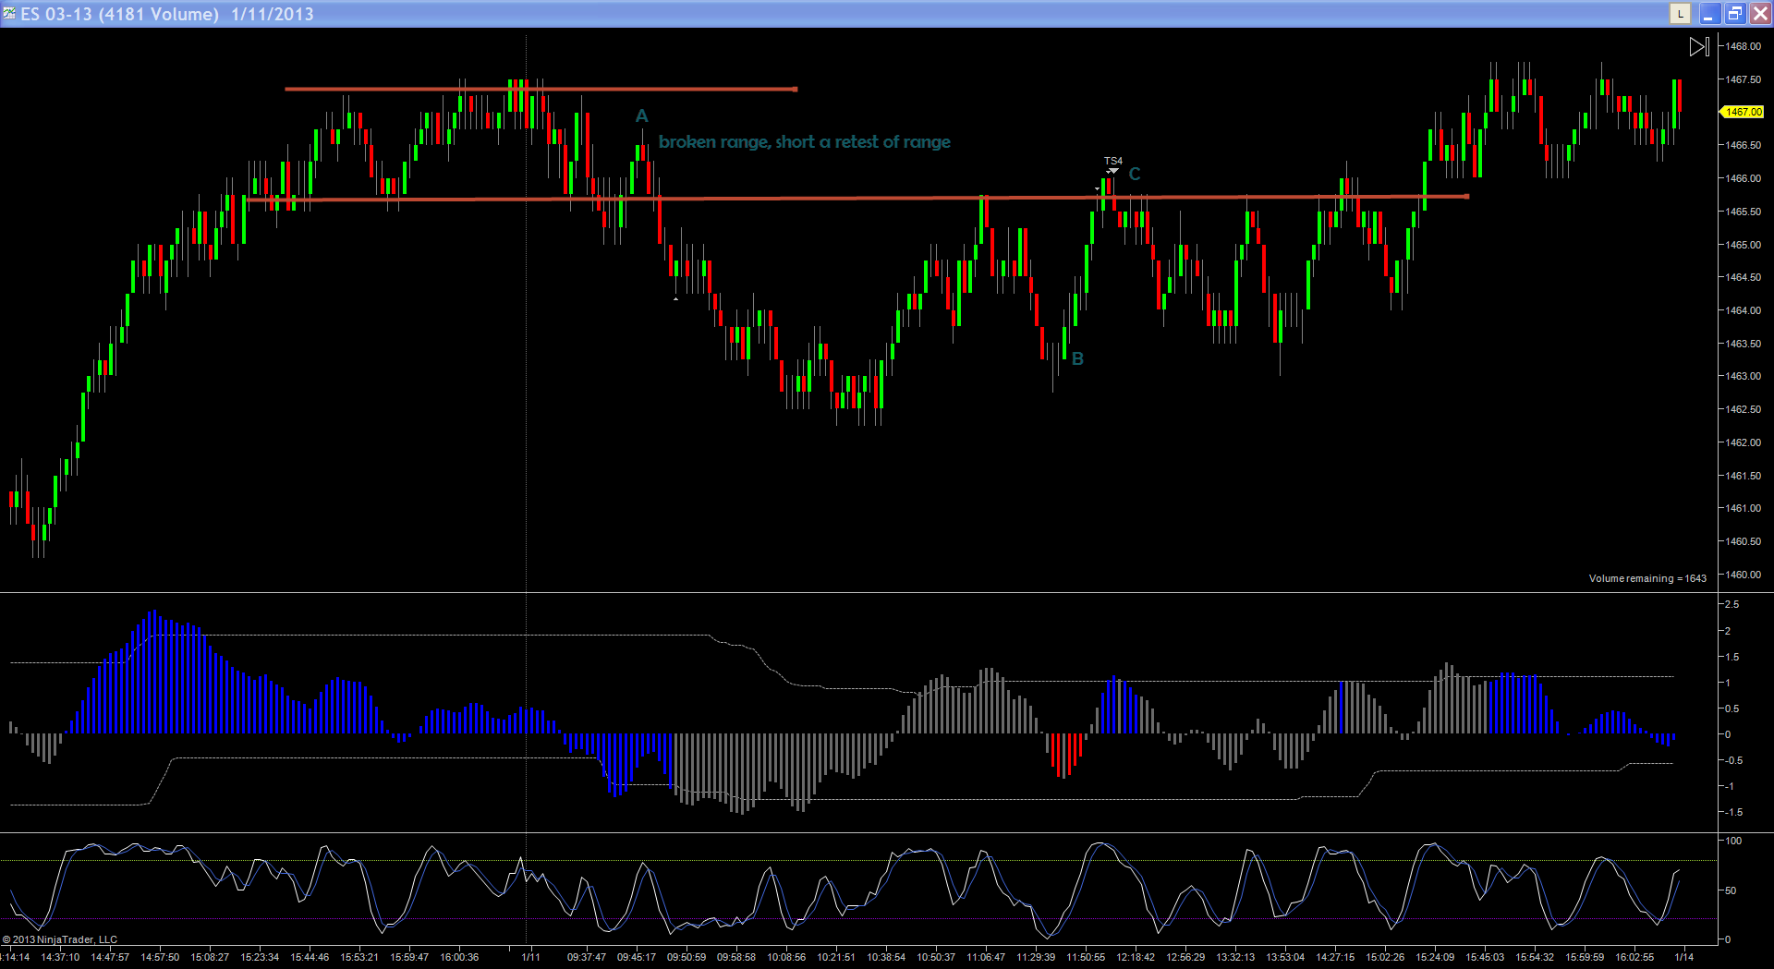Click the '© 2013 NinjaTrader, LLC' text
The height and width of the screenshot is (969, 1774).
pyautogui.click(x=60, y=939)
